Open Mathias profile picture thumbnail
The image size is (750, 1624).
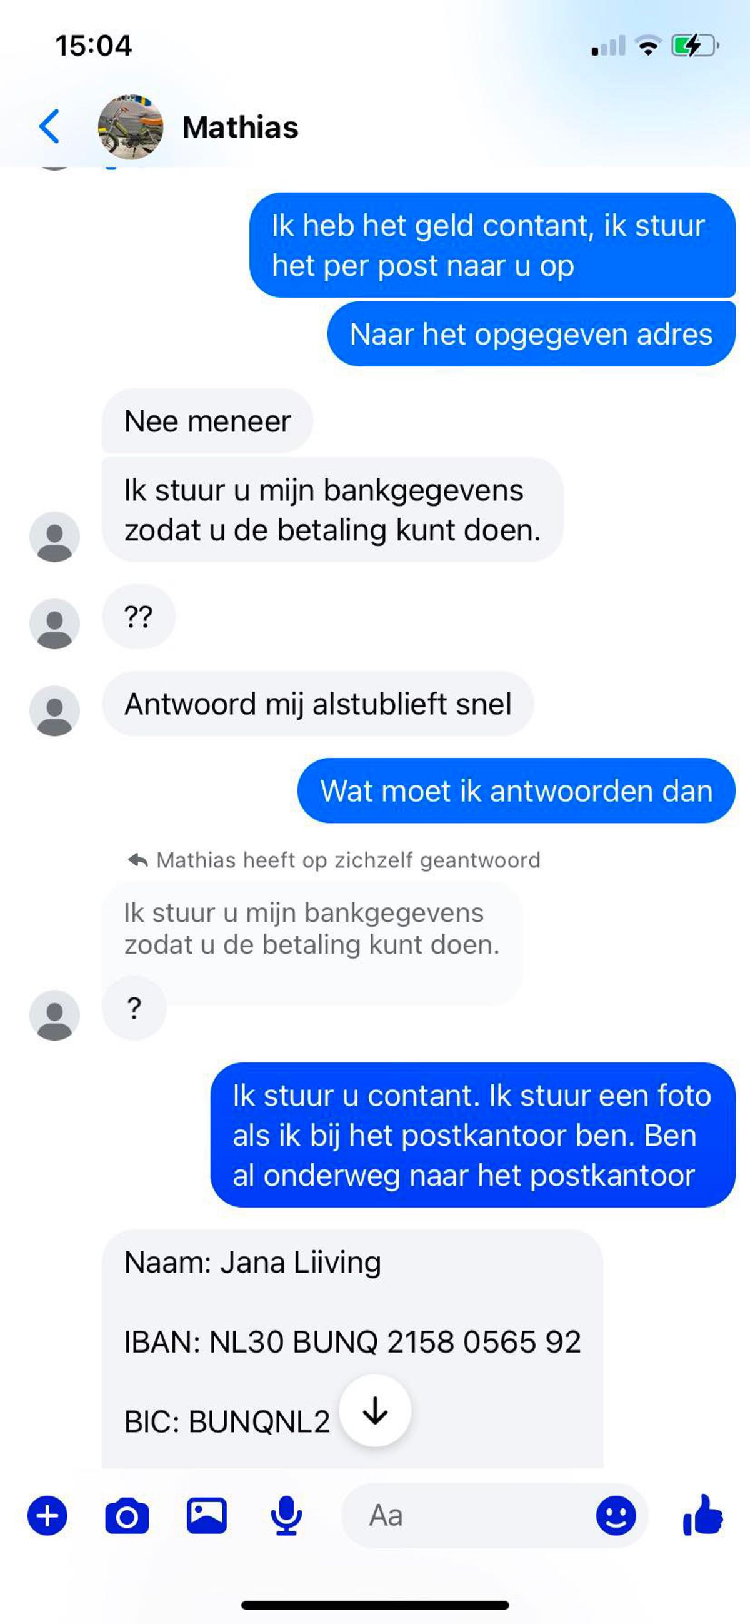[x=131, y=127]
